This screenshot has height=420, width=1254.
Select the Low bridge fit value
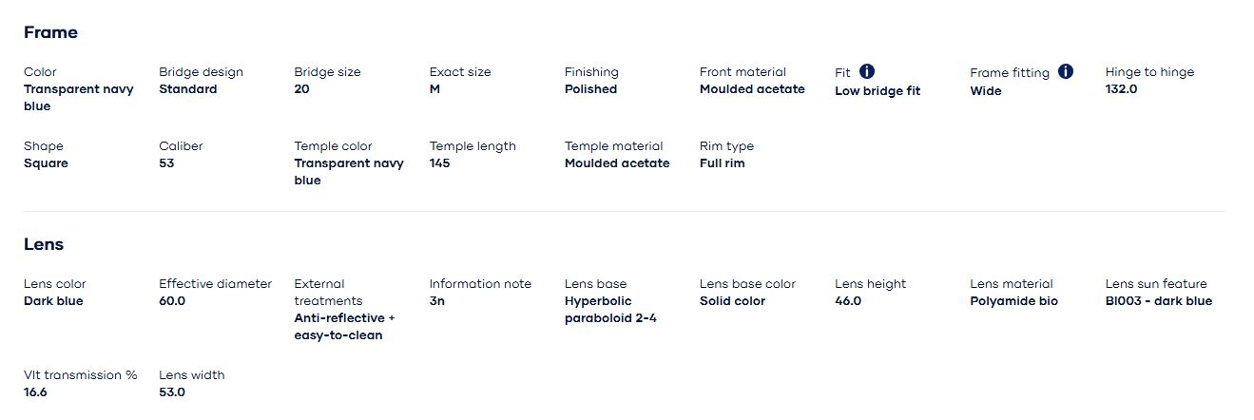tap(878, 91)
